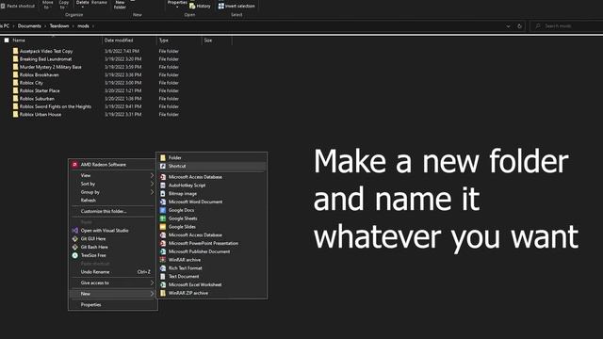Choose Undo Rename in context menu

click(95, 272)
